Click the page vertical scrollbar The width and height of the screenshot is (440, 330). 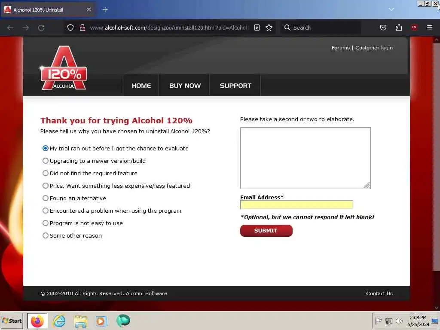(x=437, y=157)
